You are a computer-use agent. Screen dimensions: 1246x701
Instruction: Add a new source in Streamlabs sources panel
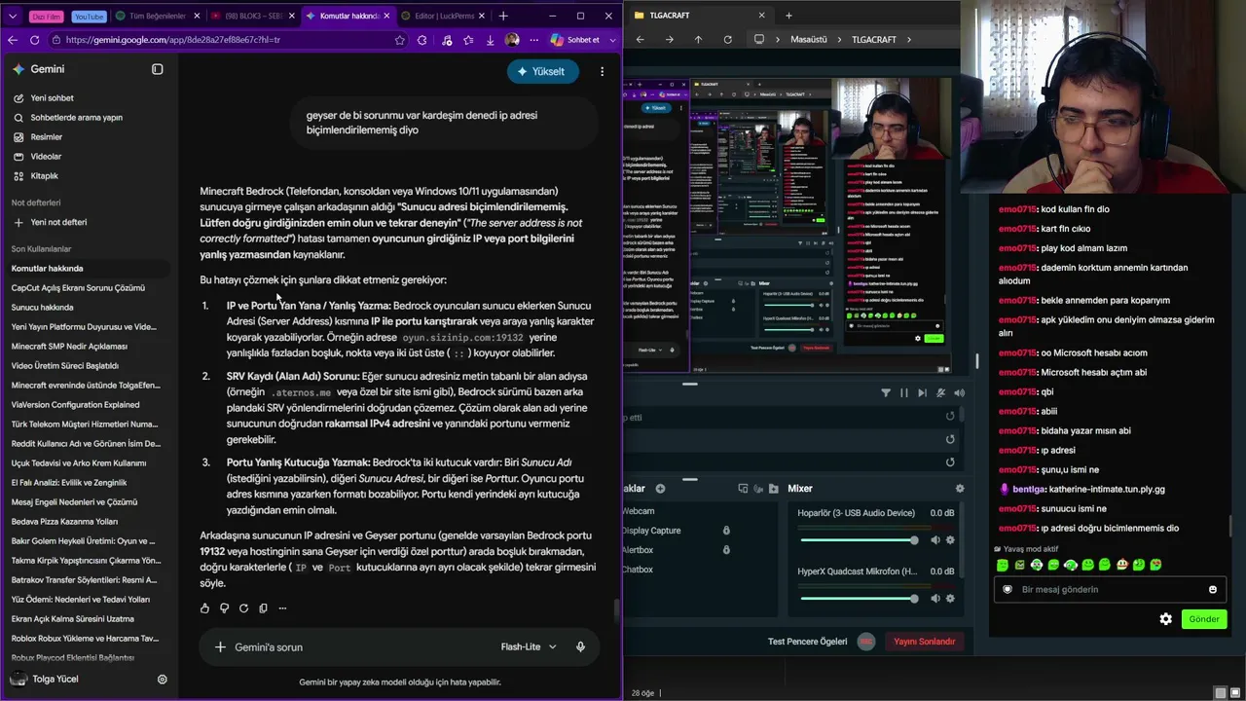(x=660, y=489)
